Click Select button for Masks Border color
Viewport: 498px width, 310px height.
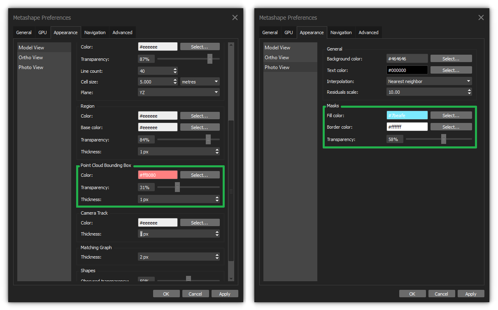[x=451, y=127]
